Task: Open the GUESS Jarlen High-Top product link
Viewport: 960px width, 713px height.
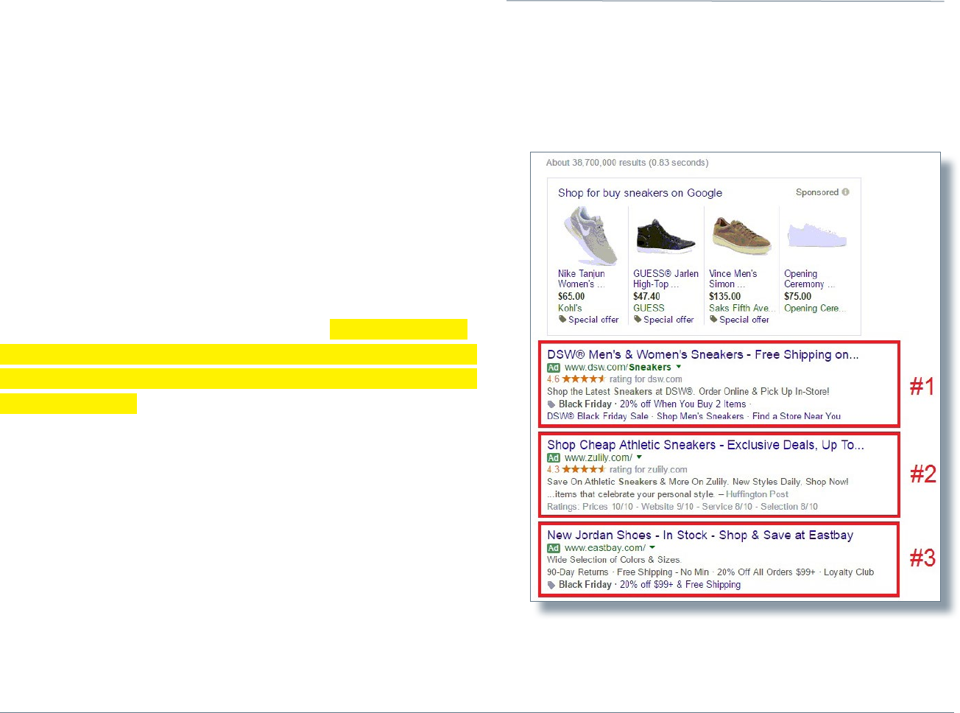Action: tap(666, 278)
